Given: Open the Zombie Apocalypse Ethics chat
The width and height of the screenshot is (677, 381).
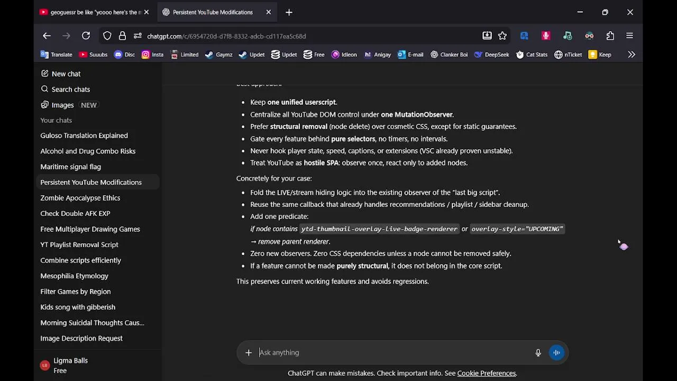Looking at the screenshot, I should (98, 198).
